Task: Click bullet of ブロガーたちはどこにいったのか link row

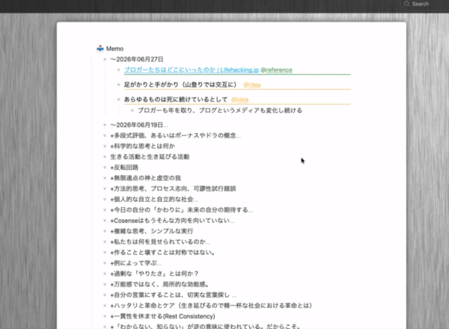Action: coord(118,70)
